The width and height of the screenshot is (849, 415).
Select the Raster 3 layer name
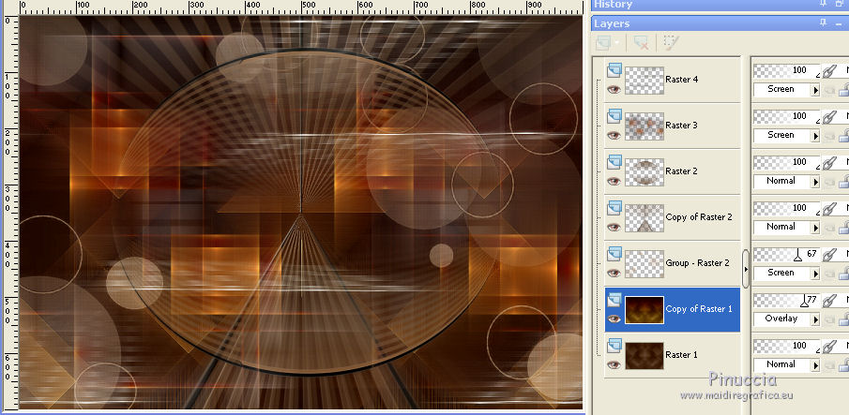pyautogui.click(x=682, y=126)
